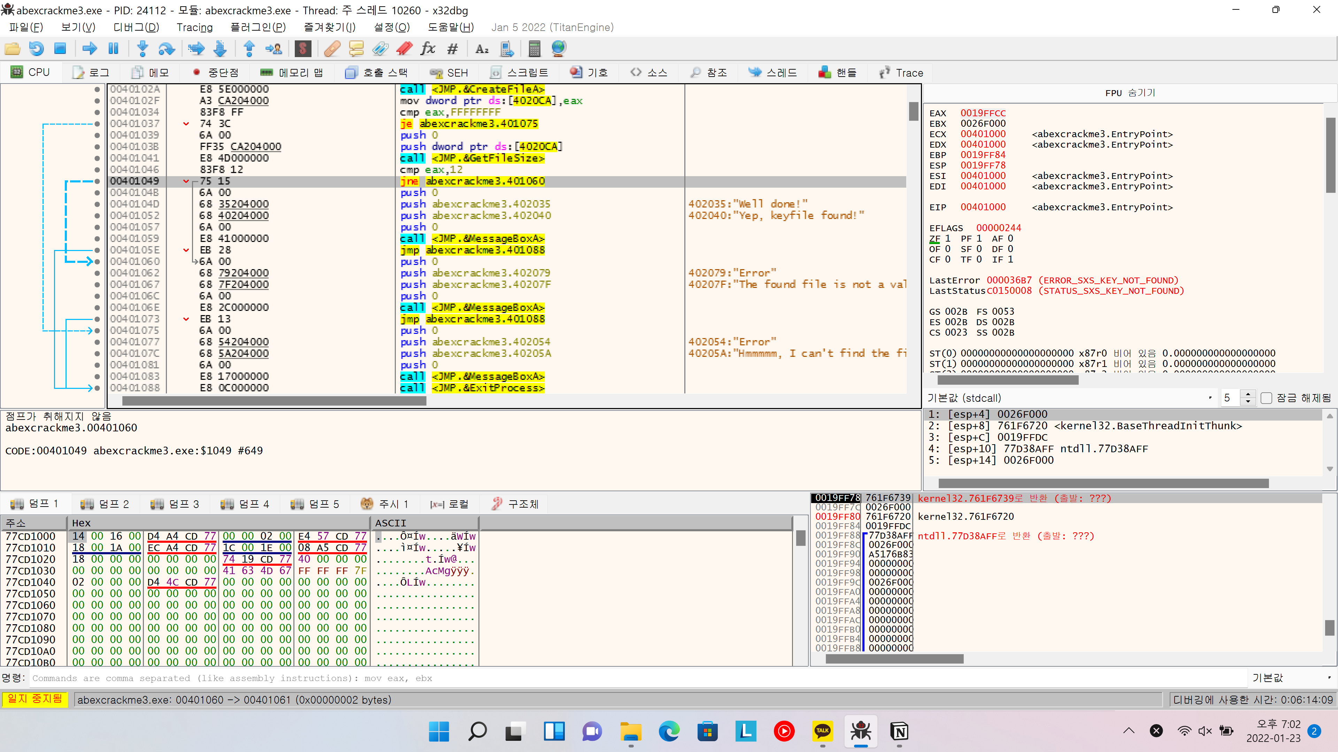
Task: Click the Pause execution icon
Action: click(113, 49)
